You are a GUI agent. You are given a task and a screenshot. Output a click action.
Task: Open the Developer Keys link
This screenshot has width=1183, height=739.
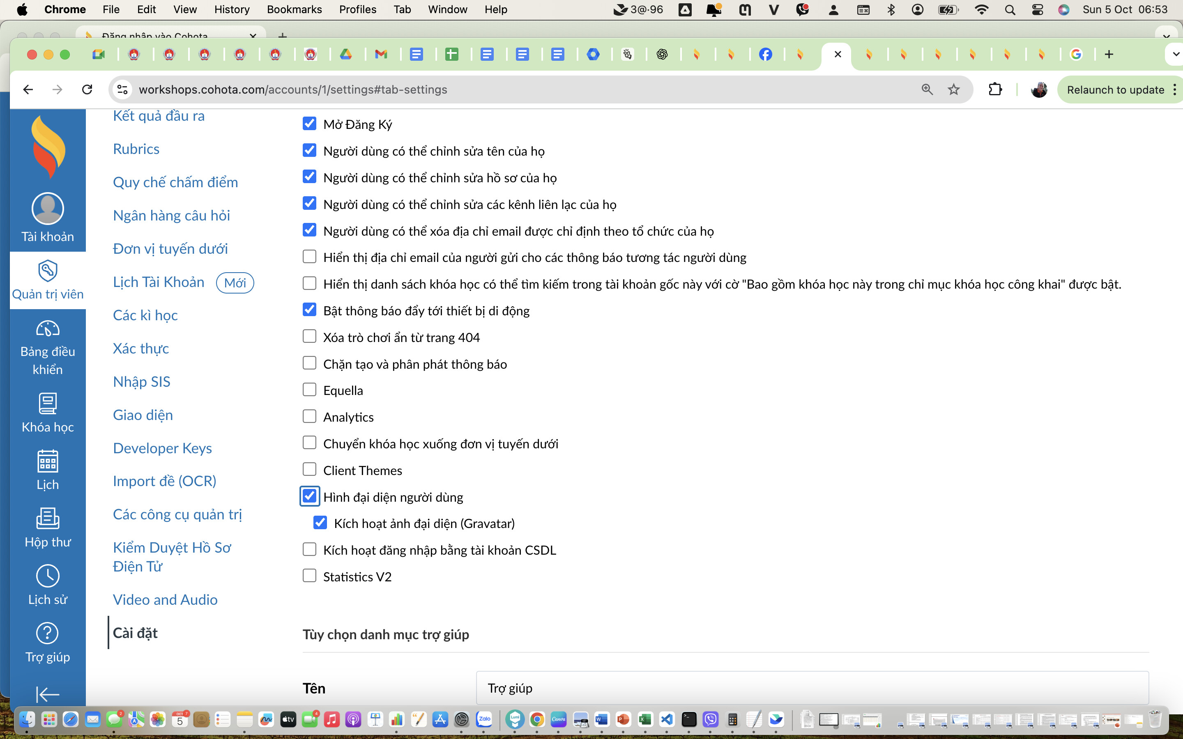point(162,448)
